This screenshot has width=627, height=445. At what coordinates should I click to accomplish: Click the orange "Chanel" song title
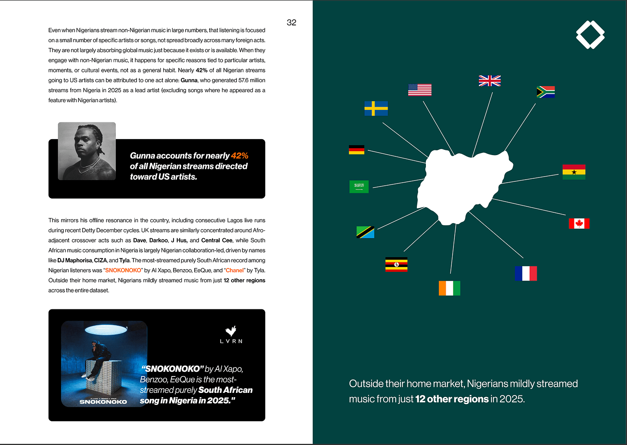click(x=235, y=271)
